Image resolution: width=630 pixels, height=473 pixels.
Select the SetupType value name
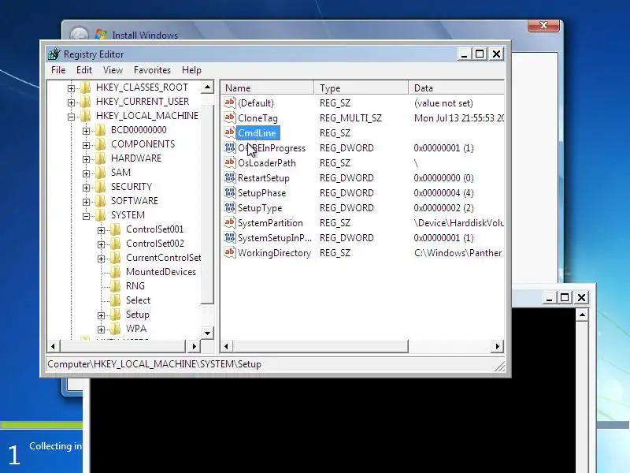pyautogui.click(x=260, y=208)
